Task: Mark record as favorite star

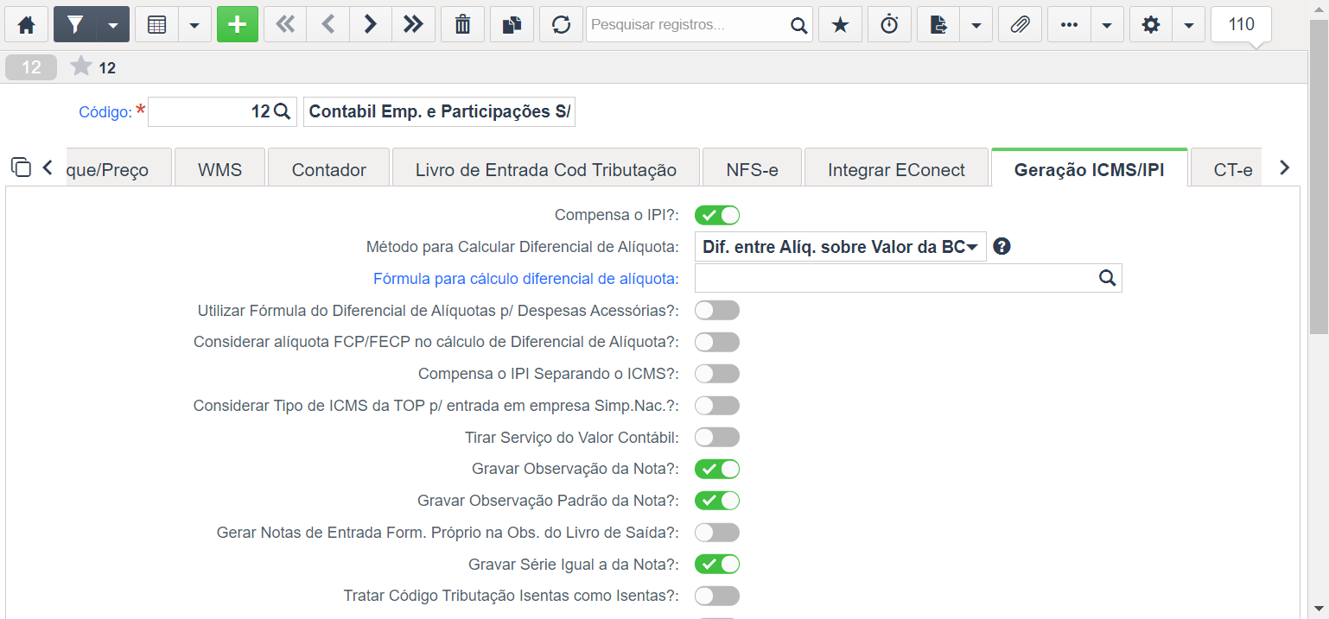Action: 840,25
